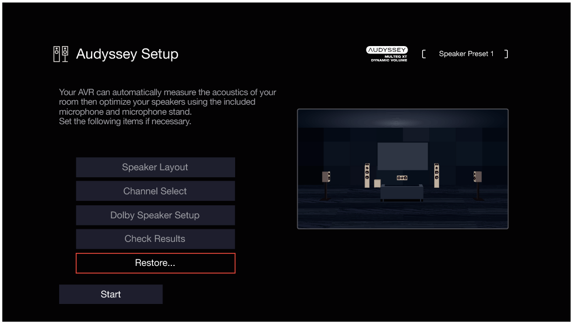The image size is (573, 324).
Task: Click the right bracket to switch preset
Action: pyautogui.click(x=507, y=54)
